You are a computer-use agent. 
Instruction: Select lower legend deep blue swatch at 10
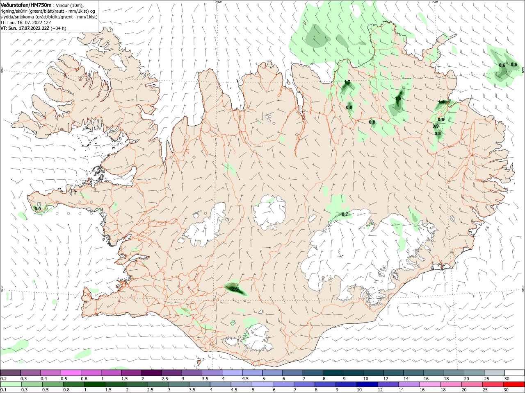click(367, 384)
